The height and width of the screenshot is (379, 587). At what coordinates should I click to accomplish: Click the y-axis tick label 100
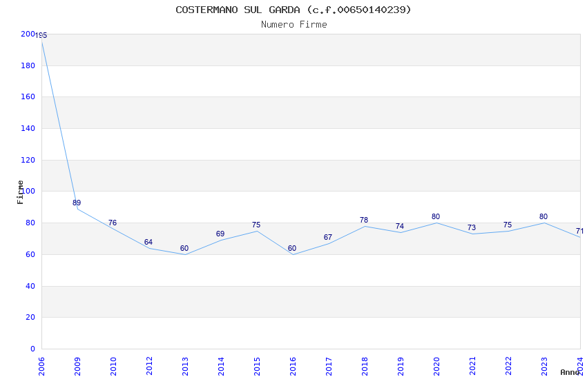(x=28, y=191)
